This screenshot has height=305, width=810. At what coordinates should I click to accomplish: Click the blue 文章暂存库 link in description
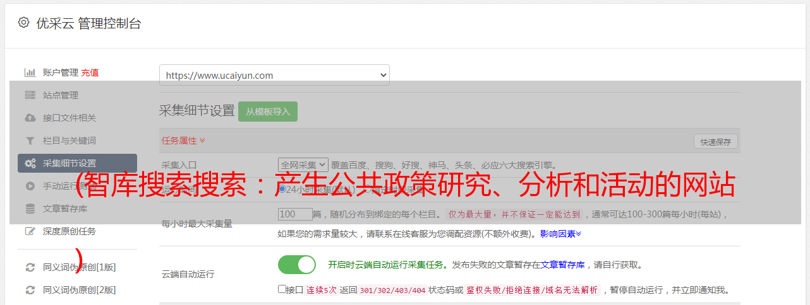[562, 265]
